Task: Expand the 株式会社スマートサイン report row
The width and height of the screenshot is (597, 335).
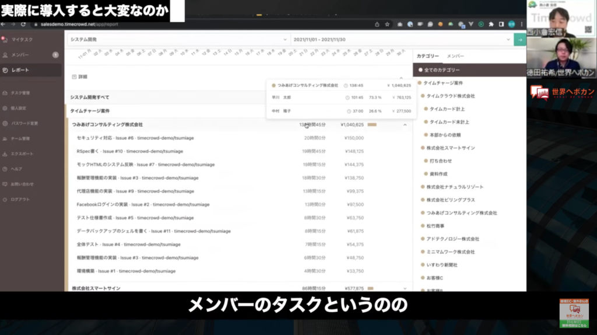Action: (405, 288)
